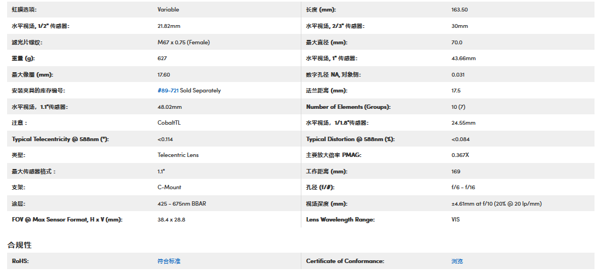This screenshot has height=280, width=600.
Task: Click the CobaltTL note value
Action: [x=169, y=123]
